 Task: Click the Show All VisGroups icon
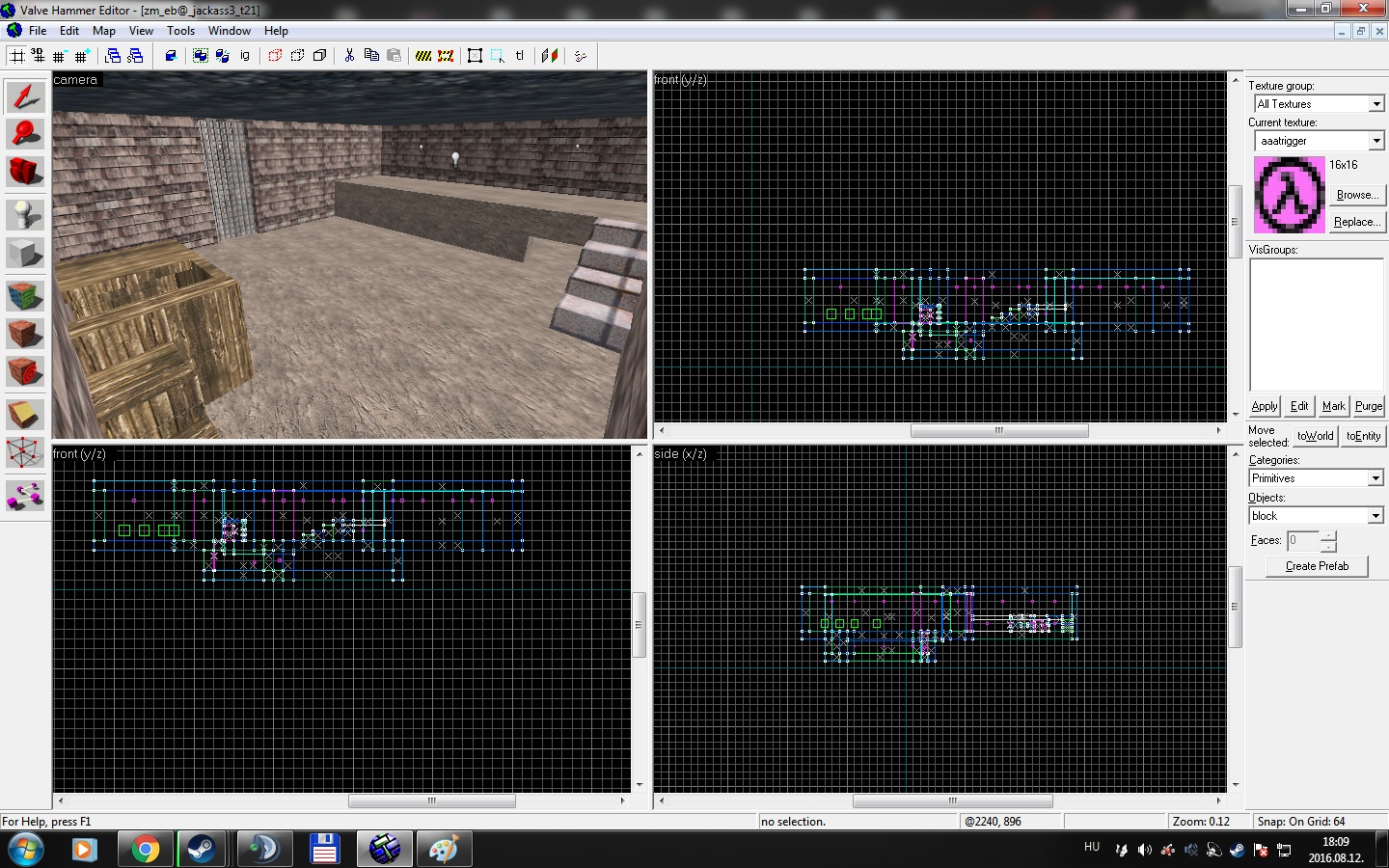319,56
